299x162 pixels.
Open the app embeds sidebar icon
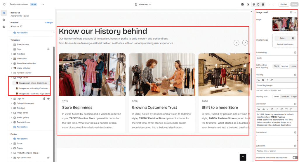4,27
